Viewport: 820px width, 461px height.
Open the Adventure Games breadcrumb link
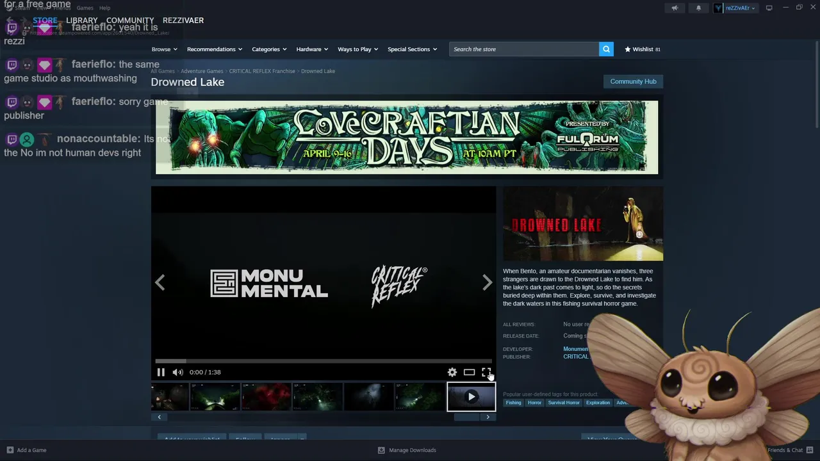pos(202,71)
